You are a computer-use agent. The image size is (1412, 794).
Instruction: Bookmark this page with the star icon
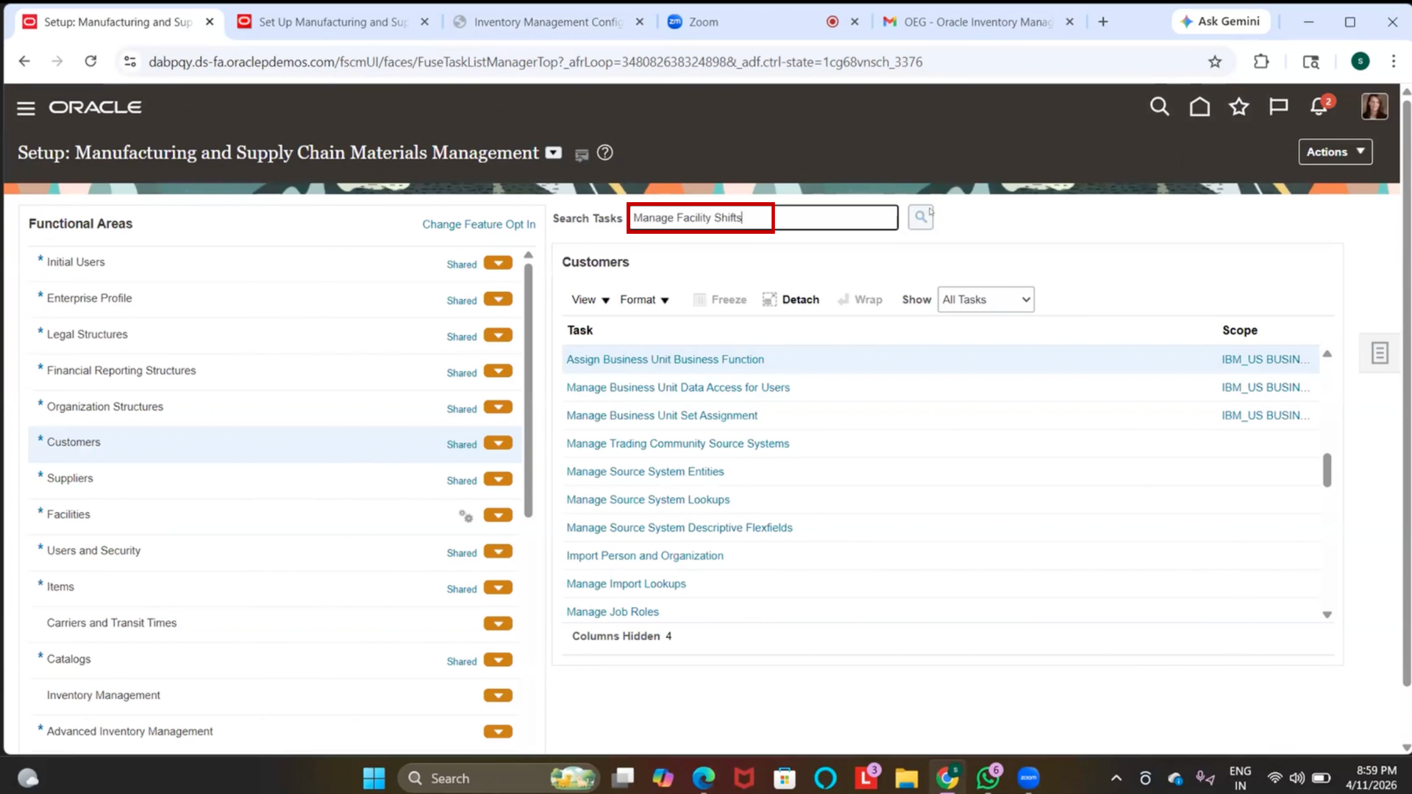click(x=1215, y=62)
